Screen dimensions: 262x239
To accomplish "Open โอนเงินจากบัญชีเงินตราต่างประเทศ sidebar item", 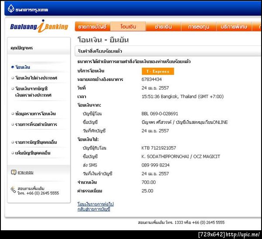I will pos(33,92).
